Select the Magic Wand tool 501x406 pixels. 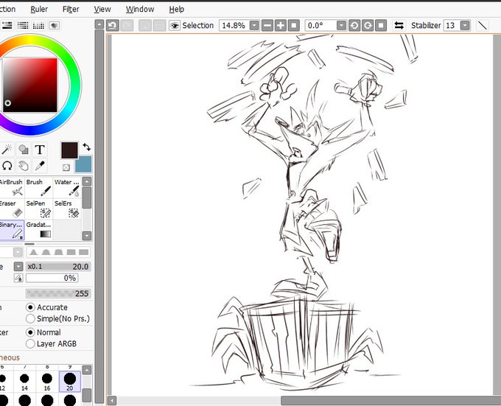click(x=7, y=149)
